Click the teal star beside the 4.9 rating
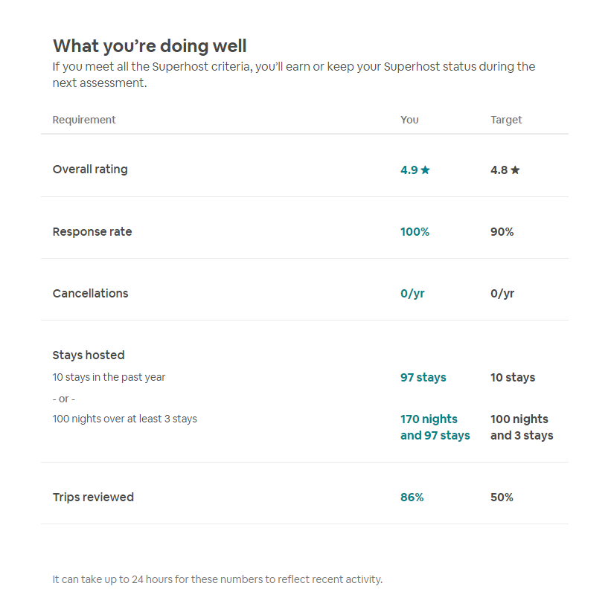The image size is (611, 615). coord(425,170)
